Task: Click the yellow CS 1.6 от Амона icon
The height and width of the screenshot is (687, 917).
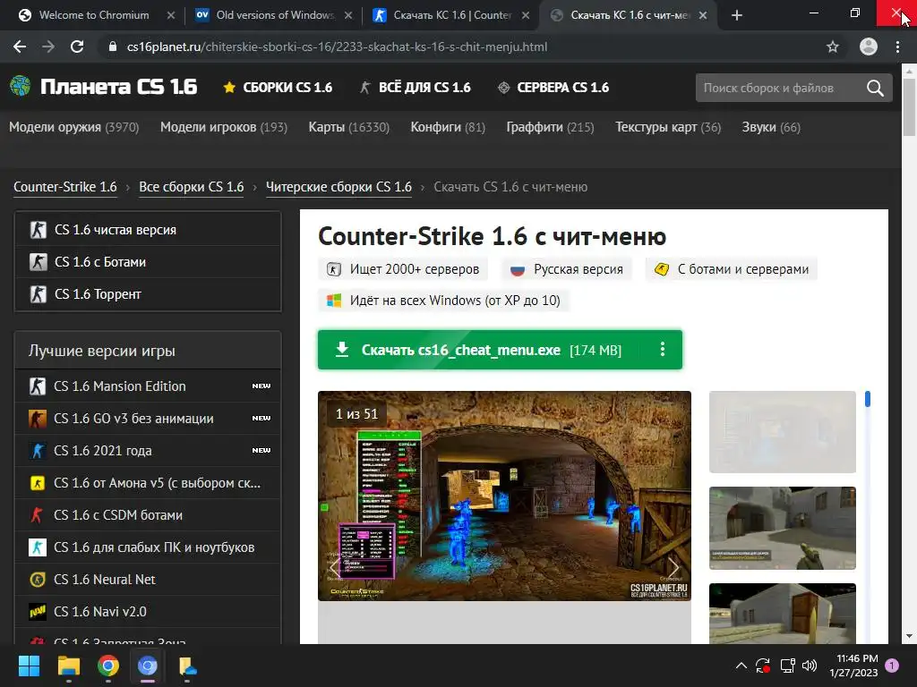Action: coord(38,482)
